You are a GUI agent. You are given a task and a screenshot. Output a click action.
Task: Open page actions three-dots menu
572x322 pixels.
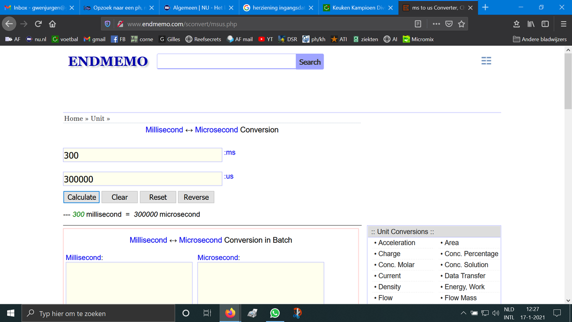436,24
